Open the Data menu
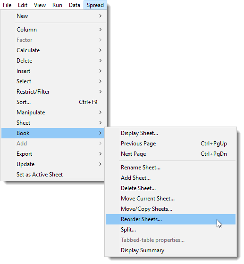The width and height of the screenshot is (244, 264). click(x=75, y=5)
